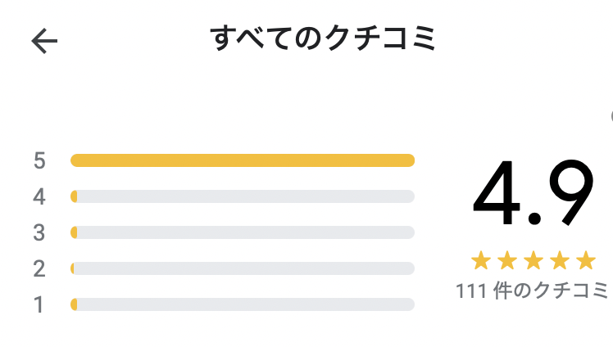
Task: Select the 3-star rating bar
Action: [243, 232]
